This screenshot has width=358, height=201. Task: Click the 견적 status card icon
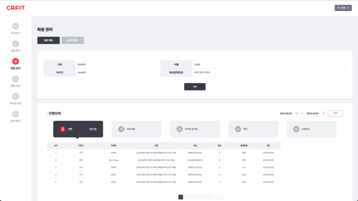[x=63, y=129]
